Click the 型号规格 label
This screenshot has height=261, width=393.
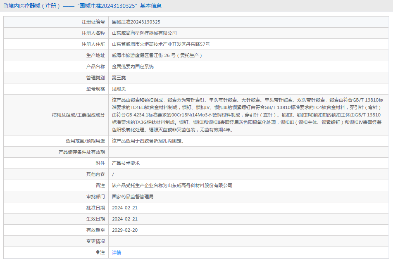point(95,89)
